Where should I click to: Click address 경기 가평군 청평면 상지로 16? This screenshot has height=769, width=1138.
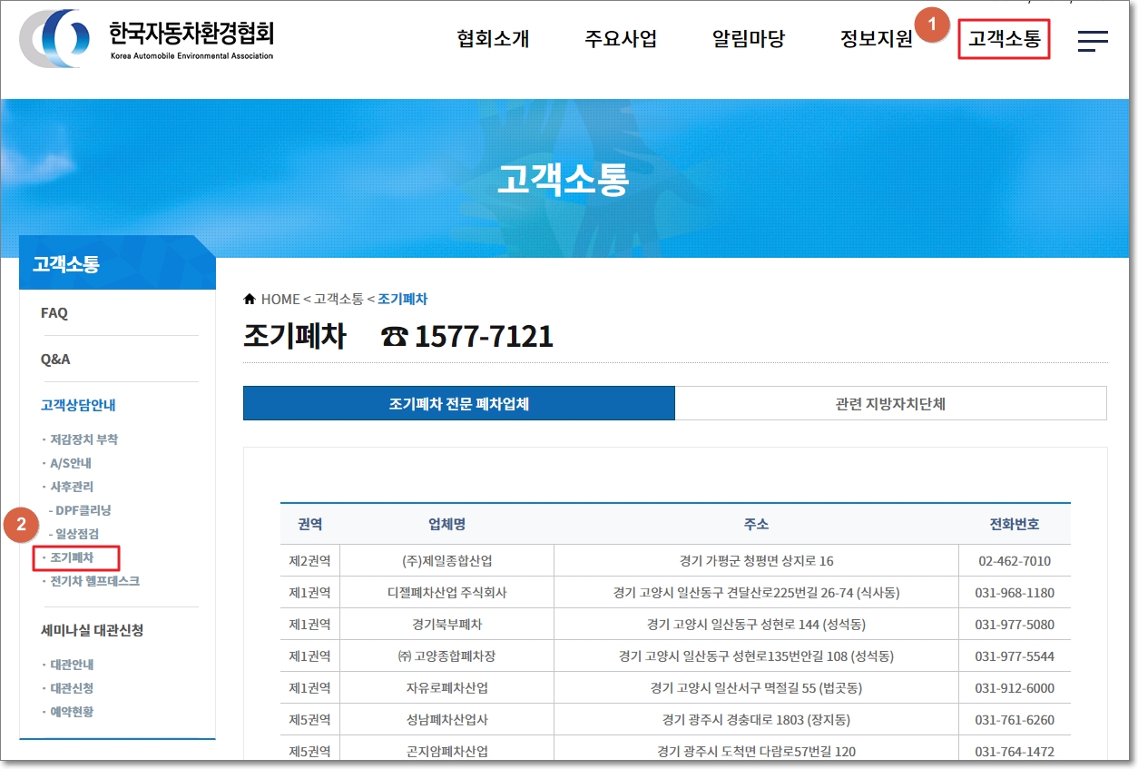(756, 561)
